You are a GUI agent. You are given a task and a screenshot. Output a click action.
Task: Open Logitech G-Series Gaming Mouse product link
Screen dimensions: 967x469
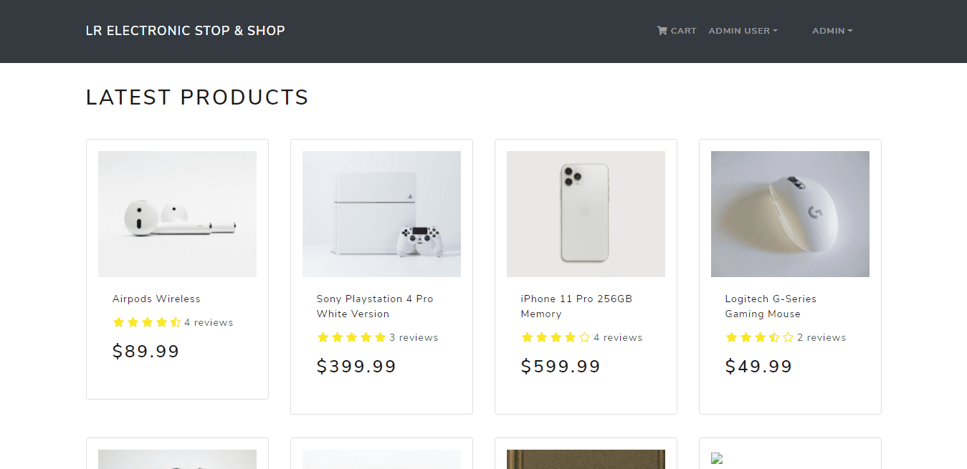pos(769,306)
